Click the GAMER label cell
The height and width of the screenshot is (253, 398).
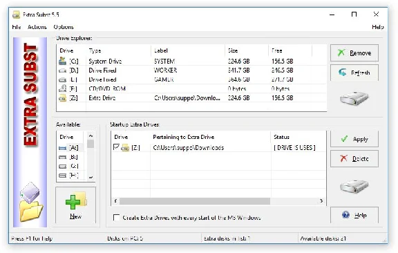point(164,79)
